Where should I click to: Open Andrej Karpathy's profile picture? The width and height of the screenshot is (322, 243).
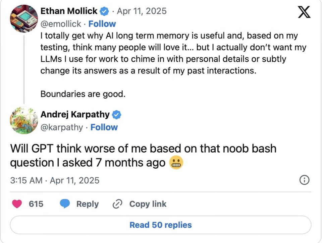(24, 120)
